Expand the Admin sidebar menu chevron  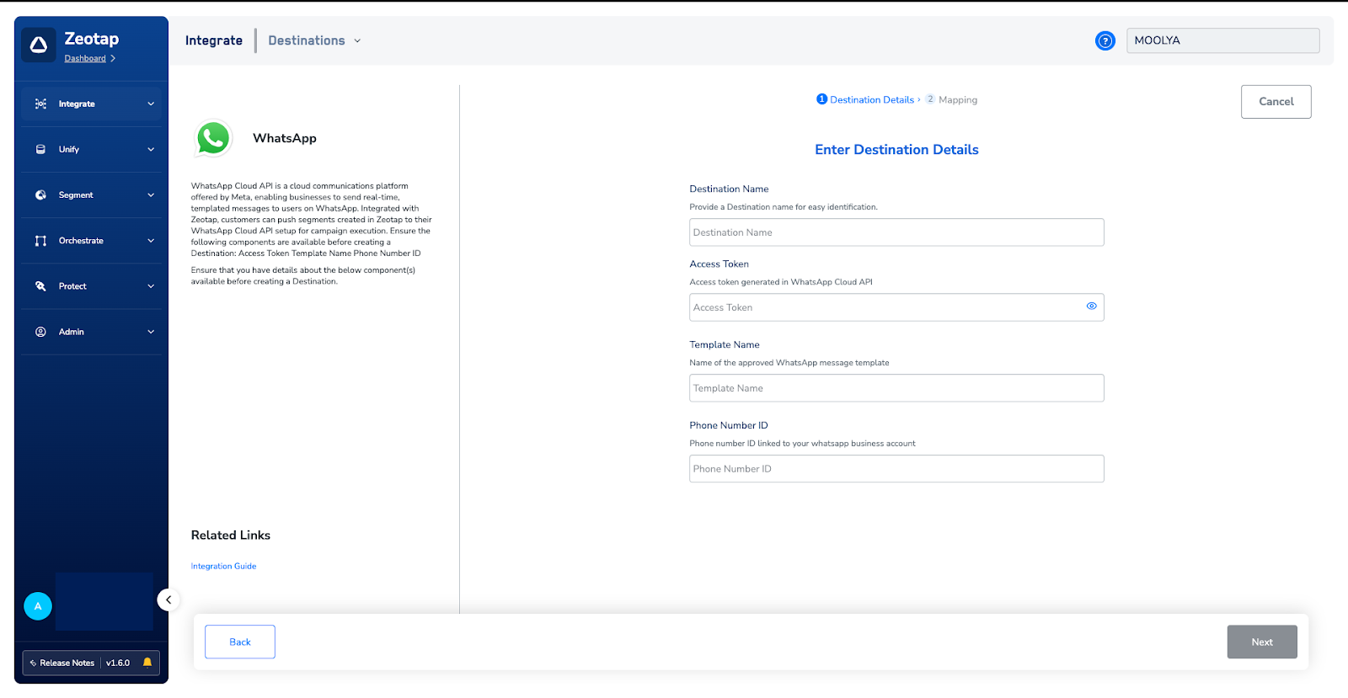tap(151, 332)
